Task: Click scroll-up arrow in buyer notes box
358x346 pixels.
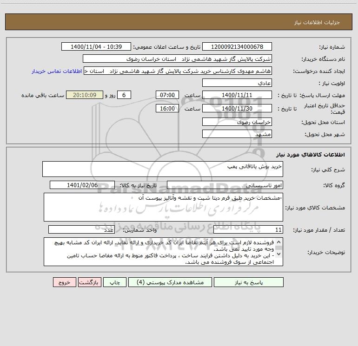Action: pos(278,242)
